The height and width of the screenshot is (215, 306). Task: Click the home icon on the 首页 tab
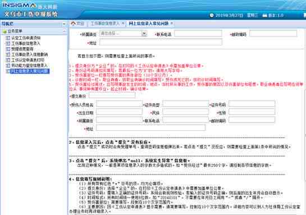click(x=74, y=24)
